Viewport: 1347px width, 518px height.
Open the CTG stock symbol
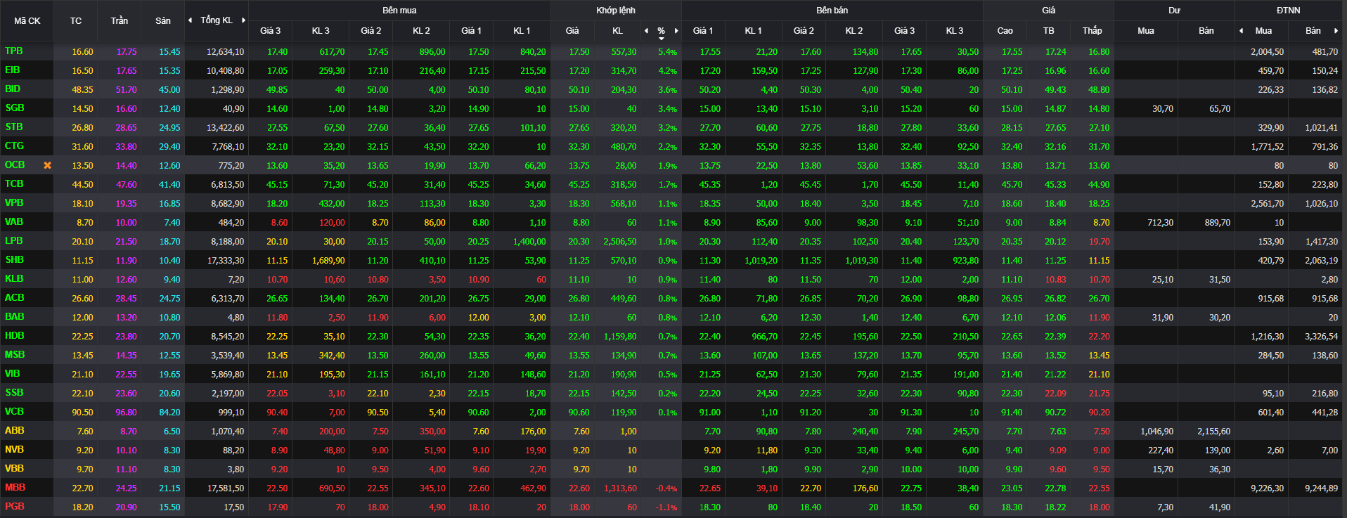(x=14, y=146)
